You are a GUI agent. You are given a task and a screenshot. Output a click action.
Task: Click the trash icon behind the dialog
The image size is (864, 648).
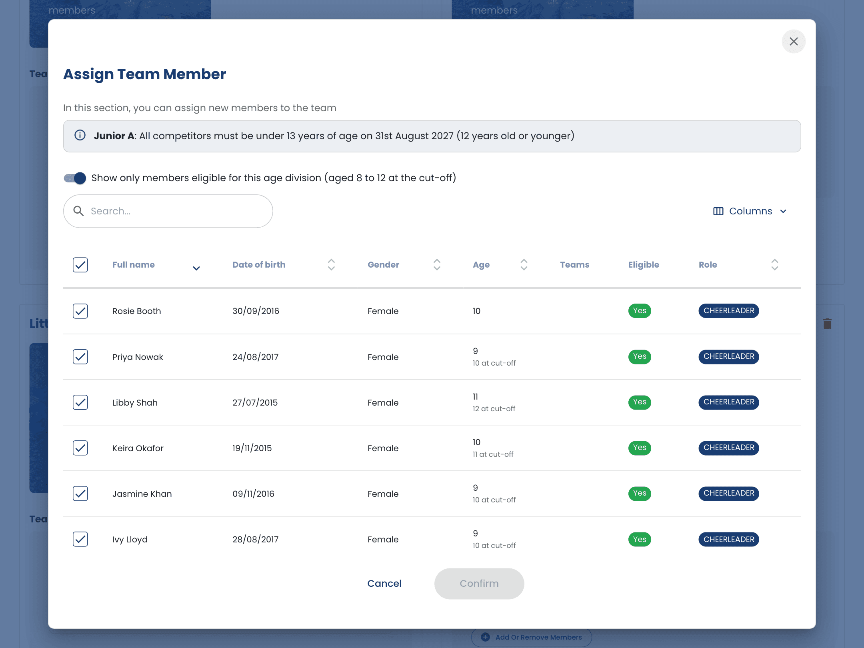click(x=827, y=324)
